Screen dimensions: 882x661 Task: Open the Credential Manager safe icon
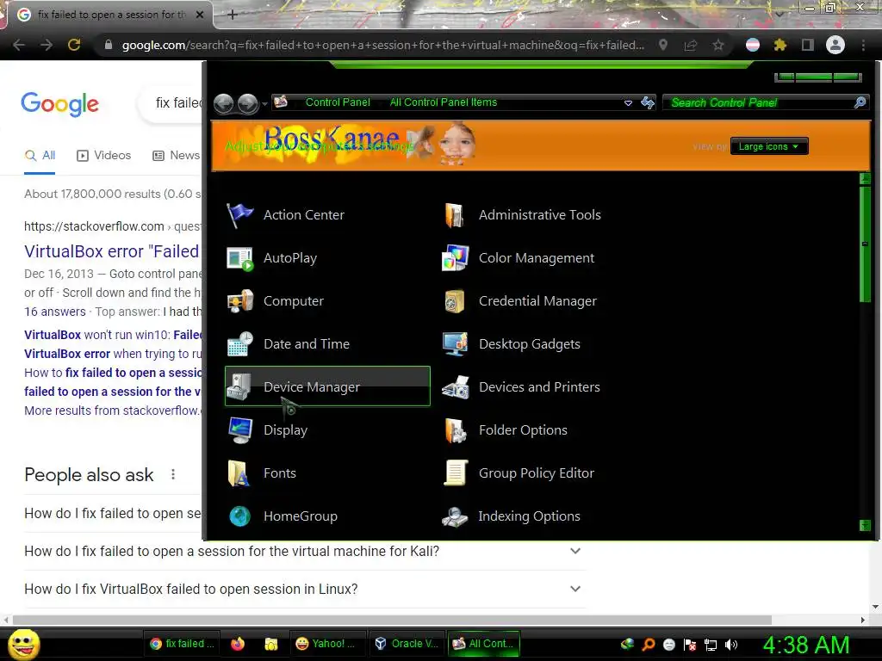tap(455, 301)
